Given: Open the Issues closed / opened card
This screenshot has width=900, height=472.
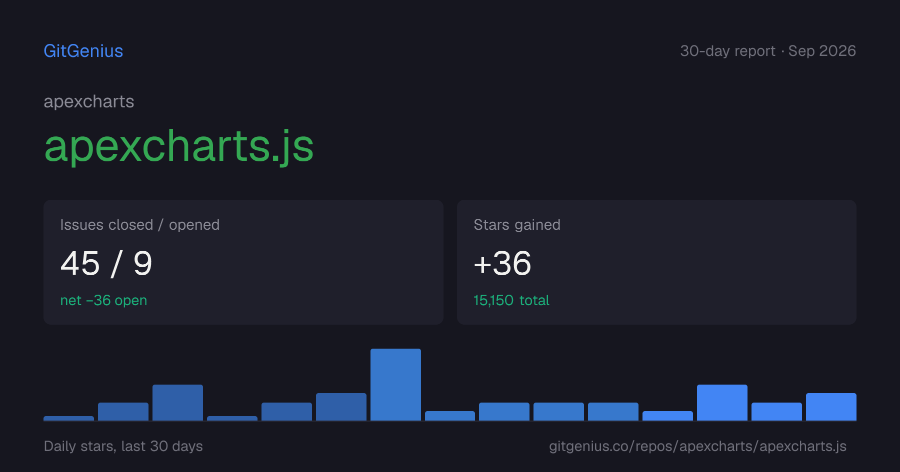Looking at the screenshot, I should pyautogui.click(x=243, y=262).
